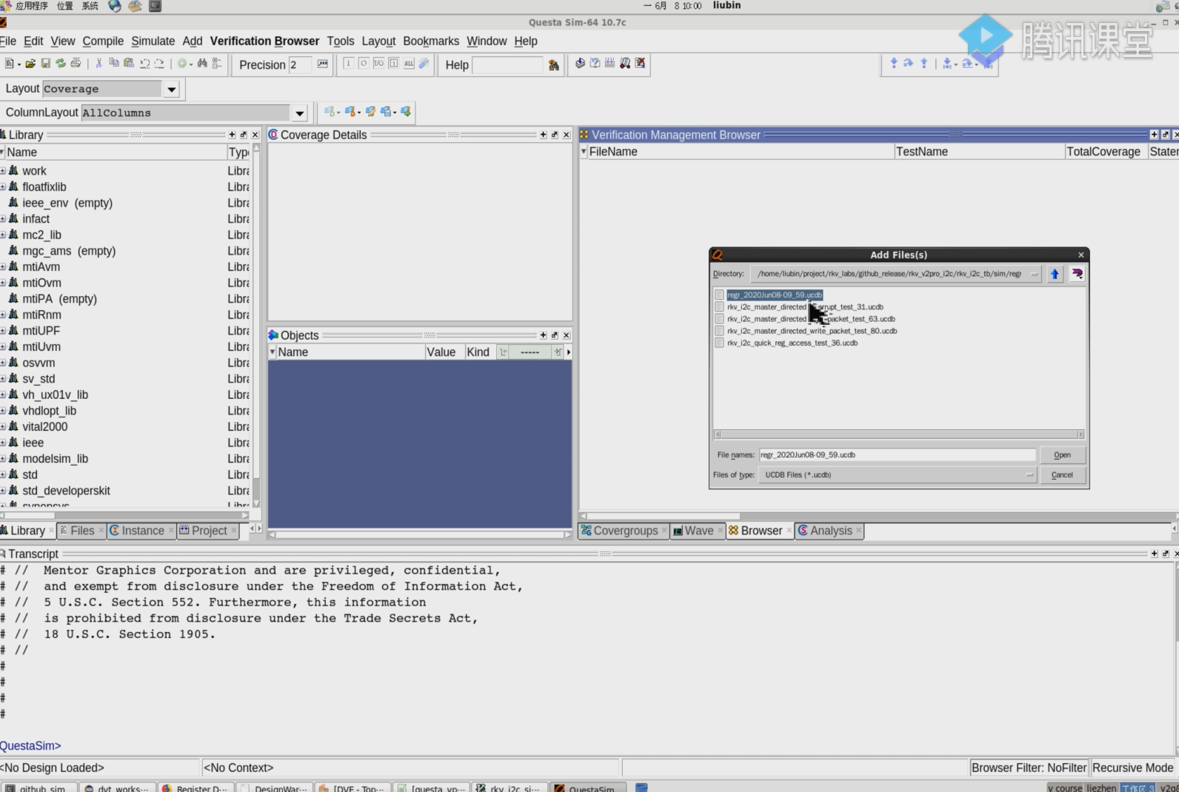Click the Print toolbar icon
The width and height of the screenshot is (1179, 792).
[x=76, y=64]
